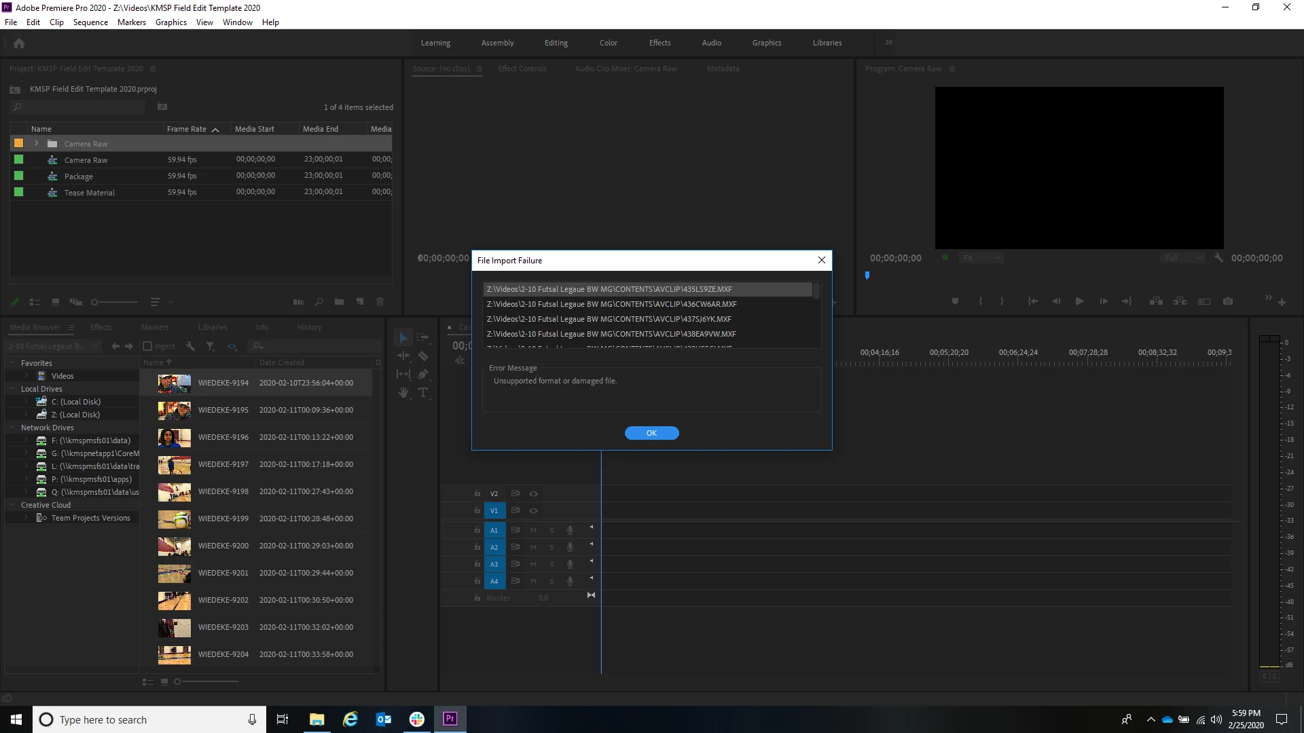This screenshot has width=1304, height=733.
Task: Select the 436CW6AR.MXF failed file entry
Action: click(611, 304)
